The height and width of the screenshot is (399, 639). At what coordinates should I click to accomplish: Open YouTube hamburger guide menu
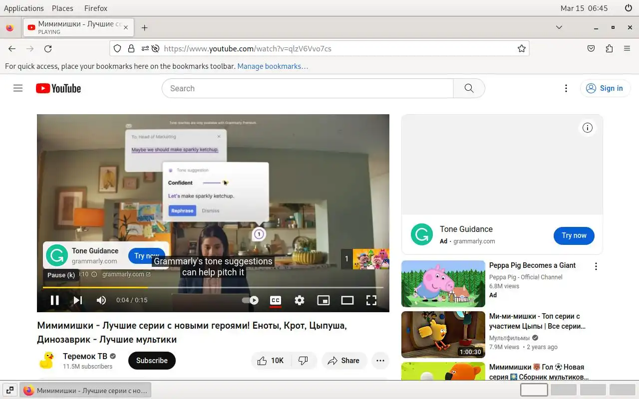(x=18, y=88)
